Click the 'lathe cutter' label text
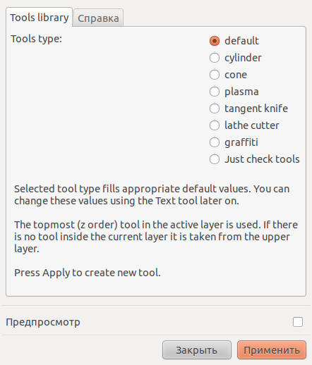312x365 pixels. [x=252, y=125]
